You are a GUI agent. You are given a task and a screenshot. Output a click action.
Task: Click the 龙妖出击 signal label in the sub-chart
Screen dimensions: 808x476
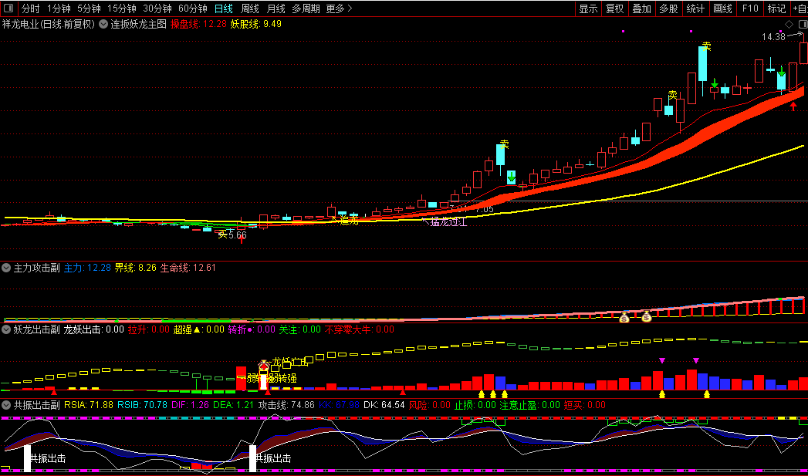click(289, 362)
